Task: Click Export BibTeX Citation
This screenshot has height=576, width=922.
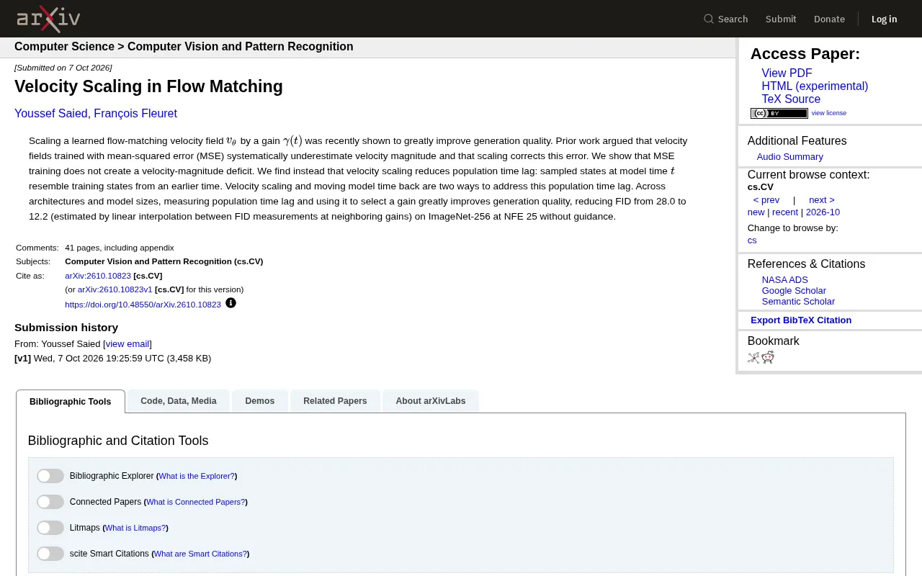Action: [801, 320]
